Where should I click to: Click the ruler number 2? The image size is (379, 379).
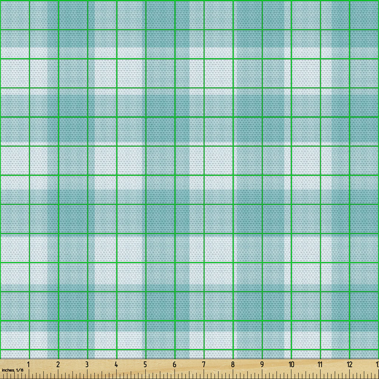58,364
